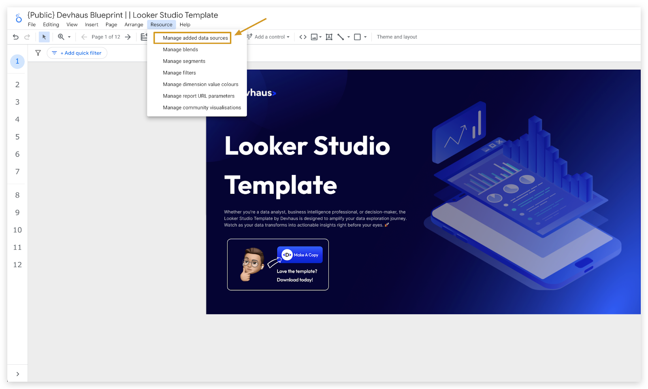Redo the last undone action
The width and height of the screenshot is (648, 389).
[27, 37]
